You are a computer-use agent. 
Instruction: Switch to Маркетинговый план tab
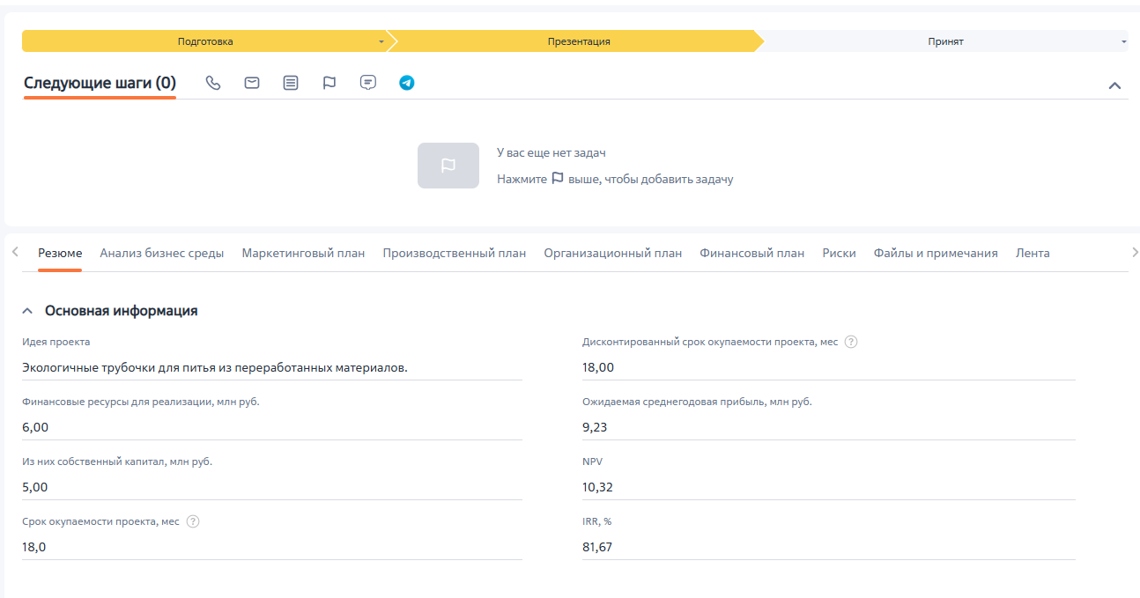(303, 253)
